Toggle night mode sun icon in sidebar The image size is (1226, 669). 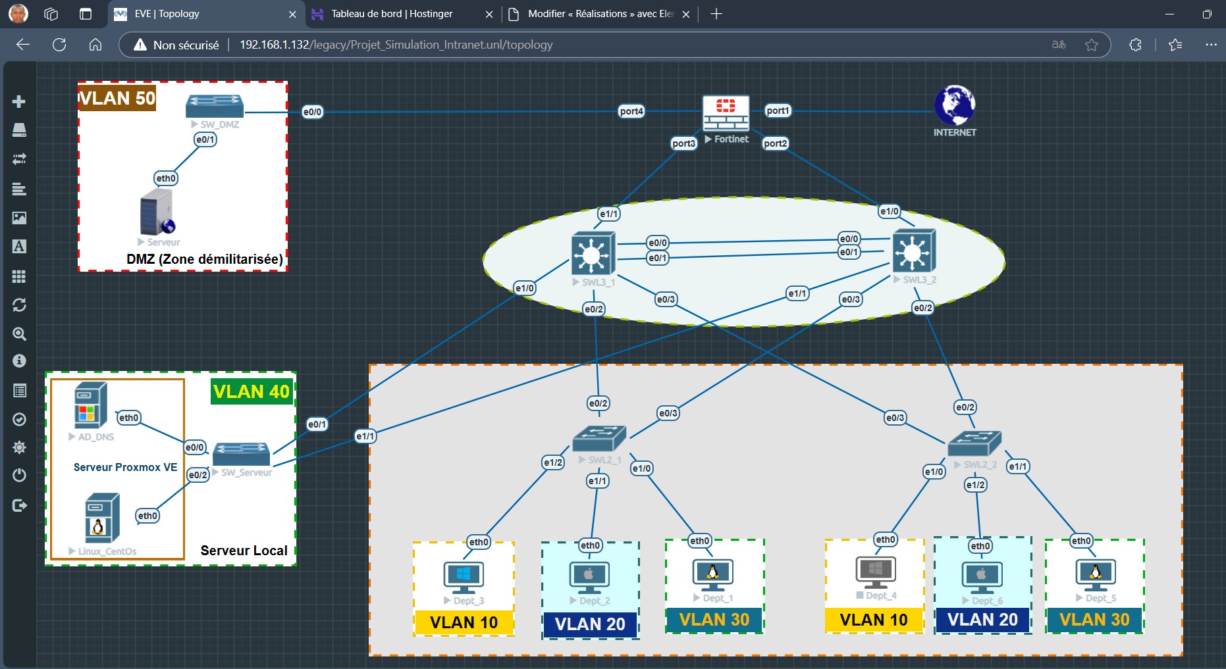click(x=19, y=447)
